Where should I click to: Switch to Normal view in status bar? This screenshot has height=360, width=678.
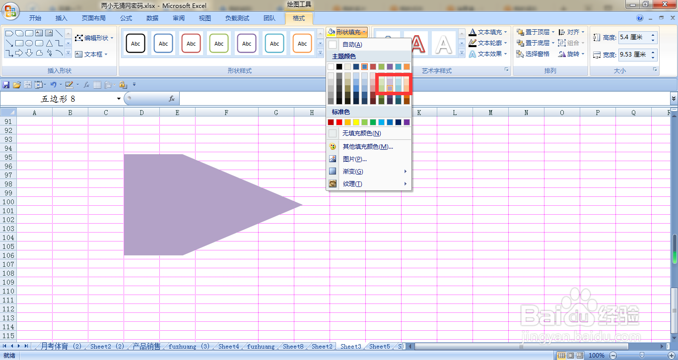point(561,355)
